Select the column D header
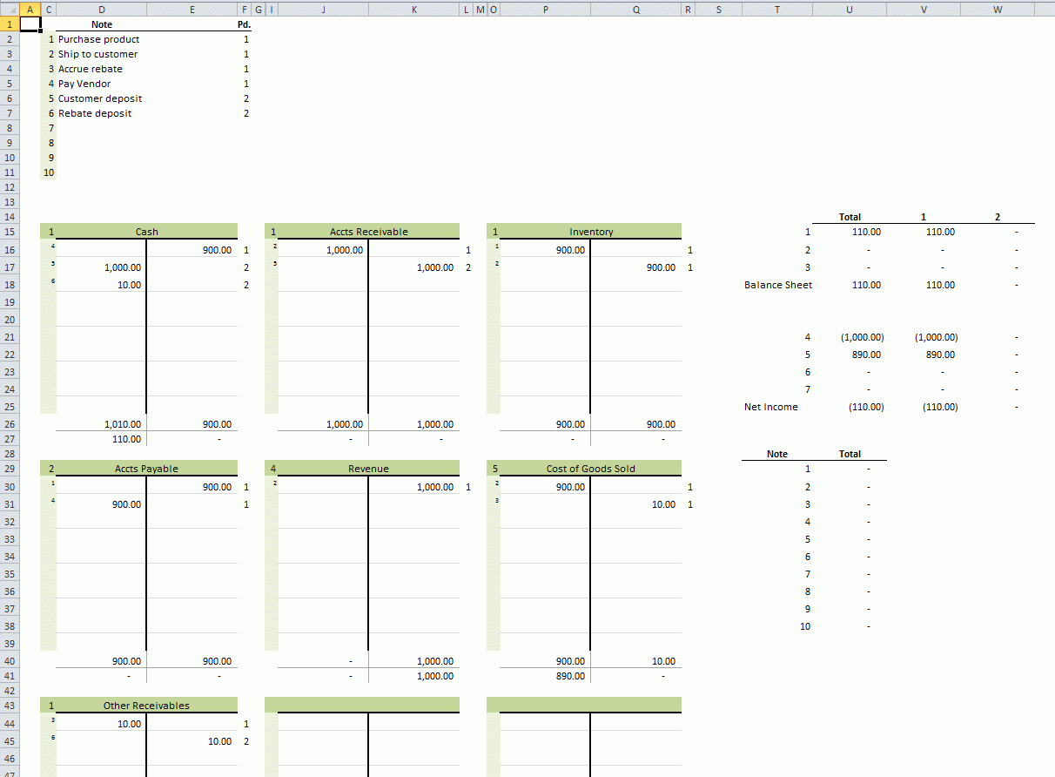1055x777 pixels. click(102, 9)
